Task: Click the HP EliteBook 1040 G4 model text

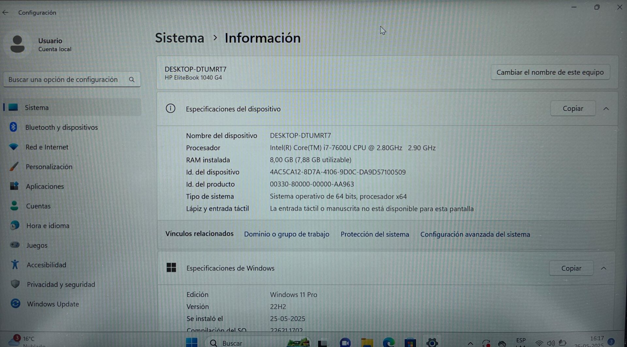Action: click(193, 78)
